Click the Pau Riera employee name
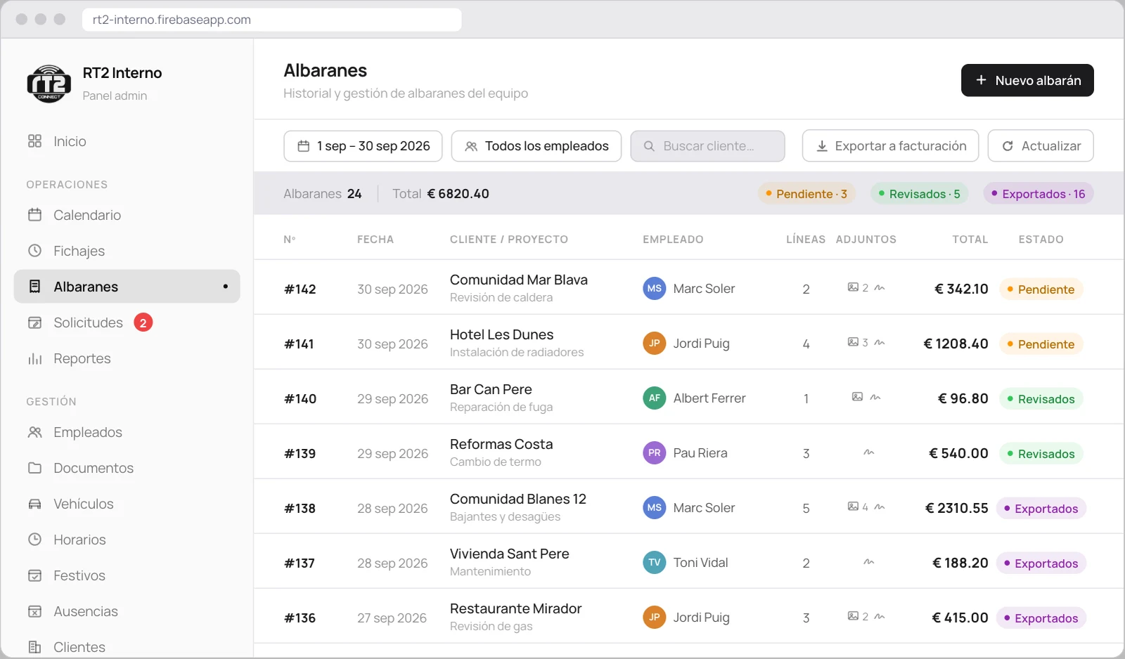Viewport: 1125px width, 659px height. (x=700, y=453)
